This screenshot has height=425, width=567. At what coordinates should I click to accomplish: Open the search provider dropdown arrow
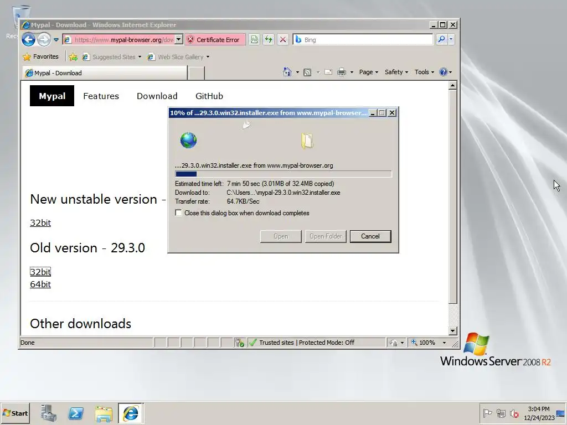pyautogui.click(x=451, y=39)
